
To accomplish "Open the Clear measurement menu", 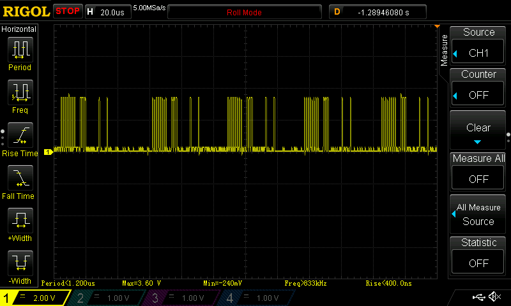I will [478, 130].
